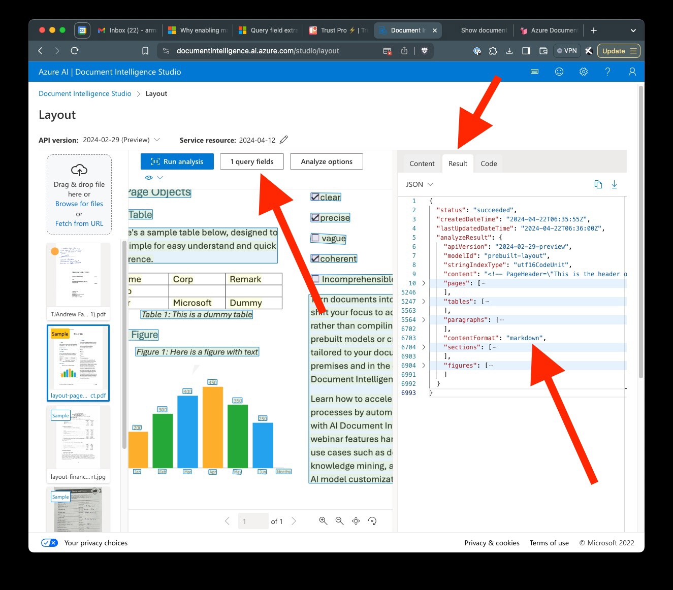673x590 pixels.
Task: Open the JSON format selector dropdown
Action: click(x=419, y=184)
